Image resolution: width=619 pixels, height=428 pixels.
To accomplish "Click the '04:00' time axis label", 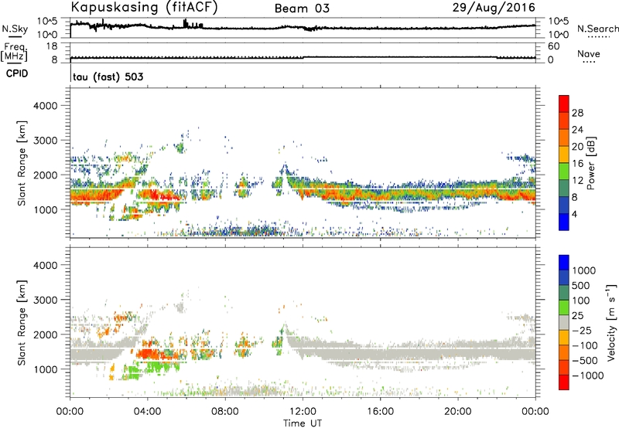I will coord(147,412).
